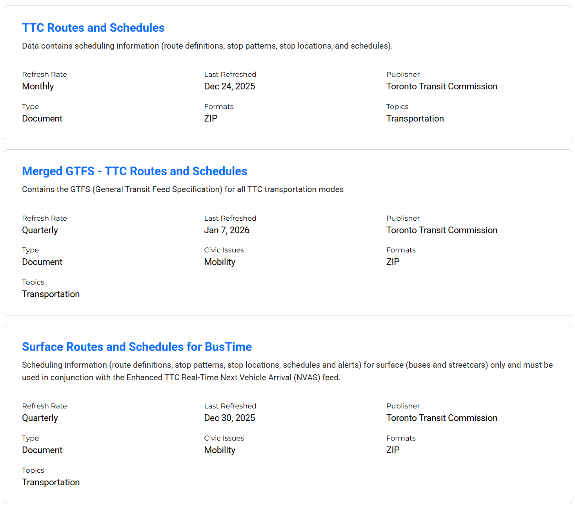575x508 pixels.
Task: Click the BusTime dataset's description paragraph
Action: pos(287,371)
